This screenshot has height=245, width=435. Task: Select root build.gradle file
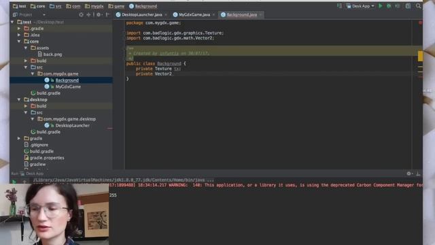(39, 151)
